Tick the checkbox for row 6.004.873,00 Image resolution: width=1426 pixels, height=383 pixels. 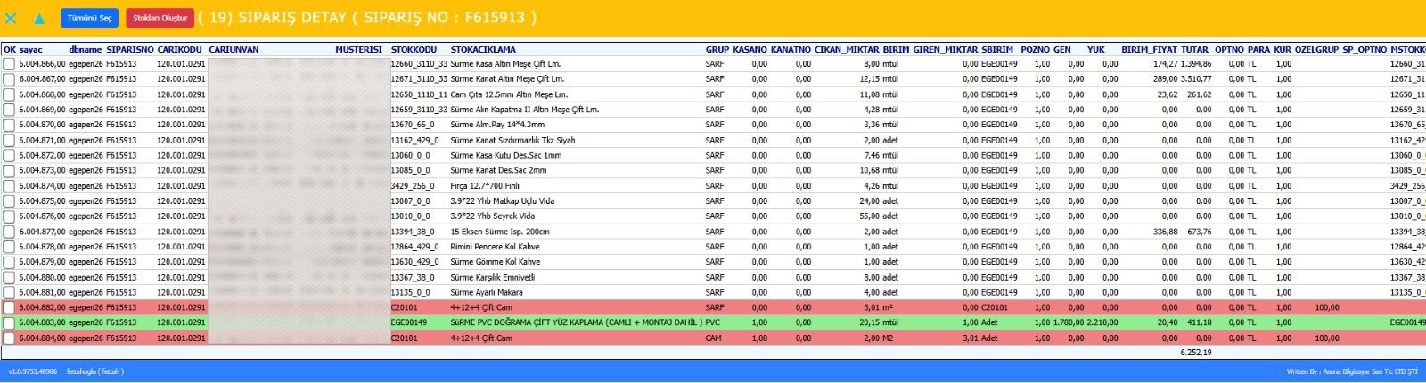(x=9, y=170)
